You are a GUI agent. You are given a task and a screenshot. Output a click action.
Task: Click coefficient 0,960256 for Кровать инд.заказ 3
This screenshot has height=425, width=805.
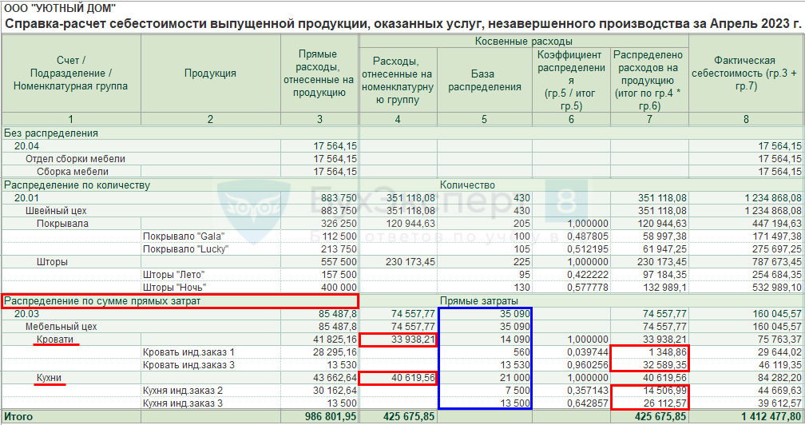tap(572, 365)
